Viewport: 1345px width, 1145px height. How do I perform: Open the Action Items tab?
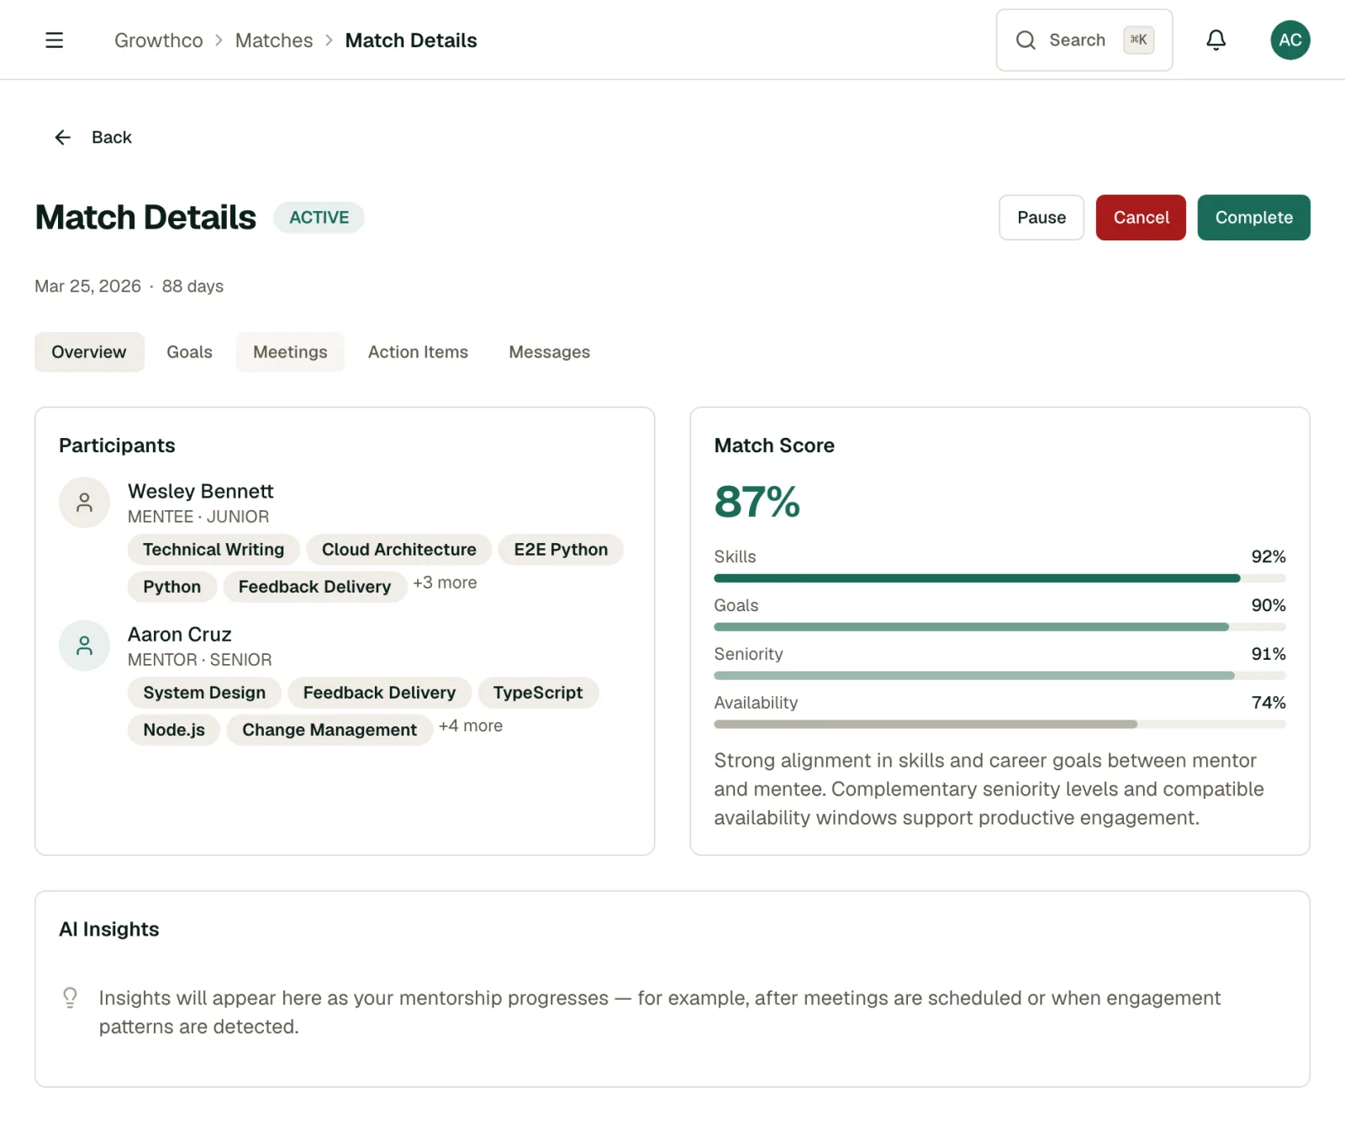pos(418,352)
